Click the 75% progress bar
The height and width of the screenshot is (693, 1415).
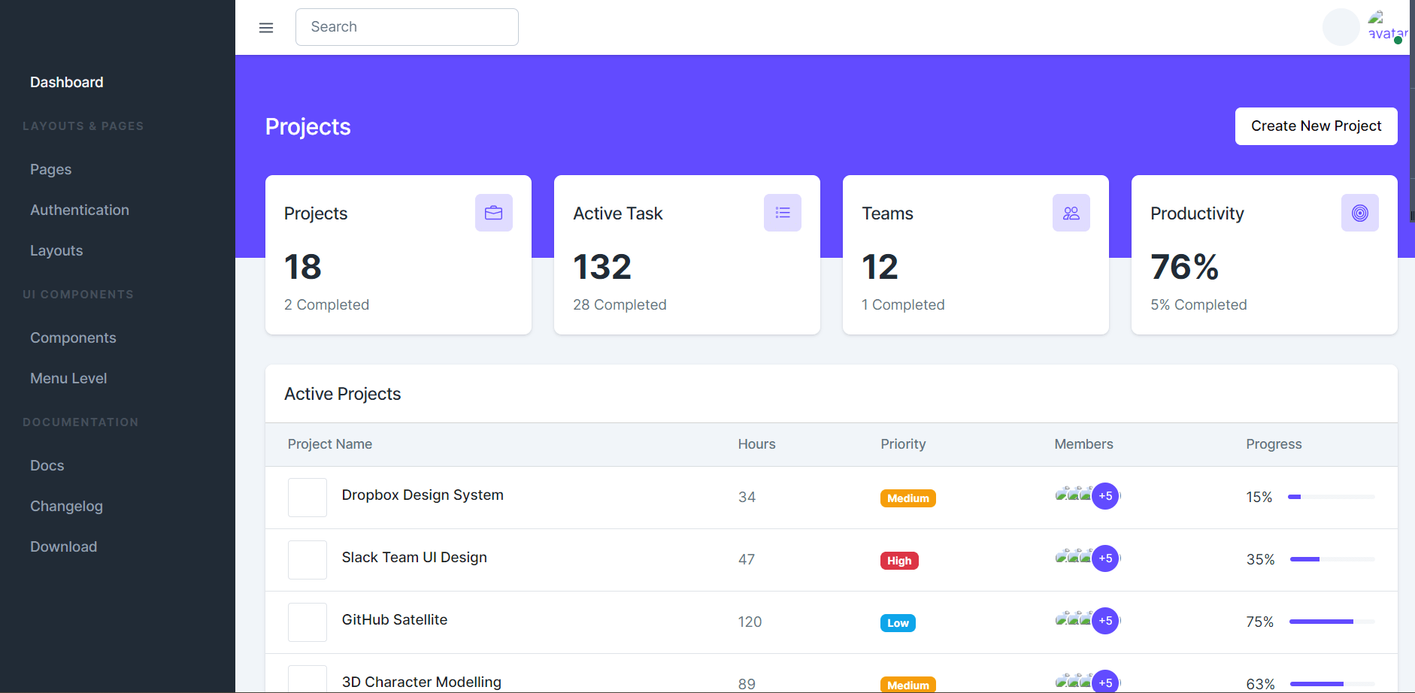[x=1332, y=622]
